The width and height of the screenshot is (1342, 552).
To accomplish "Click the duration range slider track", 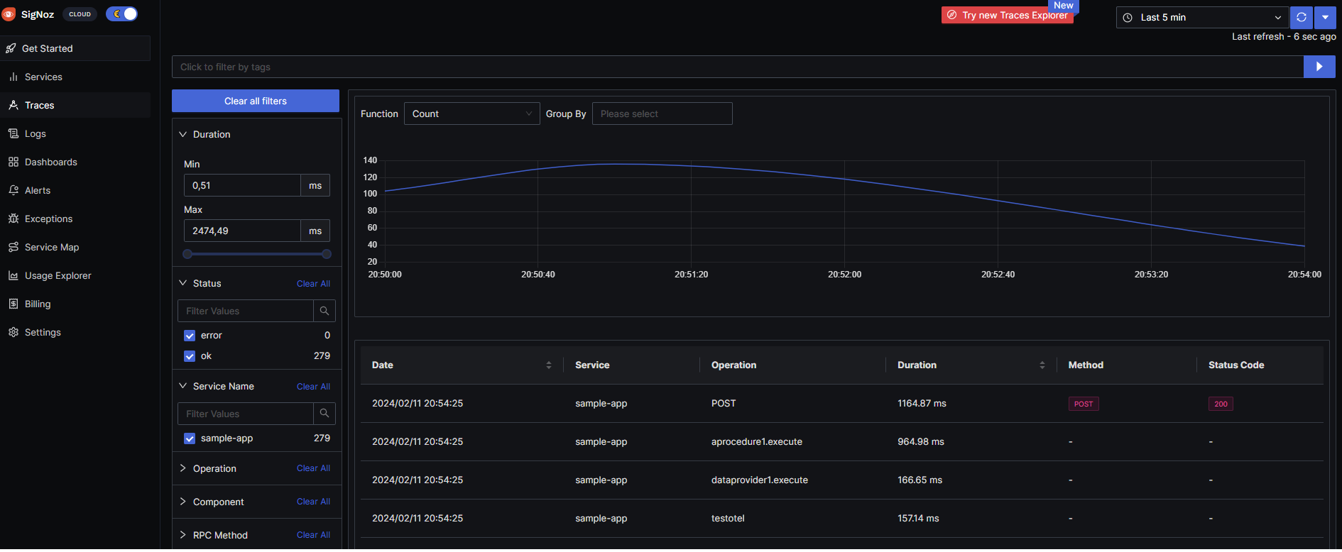I will 257,254.
